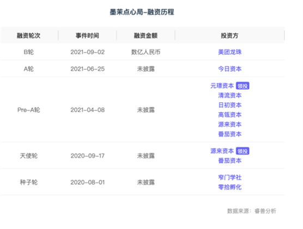Open 元璟资本 in the Pre-A round
303x229 pixels.
[222, 86]
